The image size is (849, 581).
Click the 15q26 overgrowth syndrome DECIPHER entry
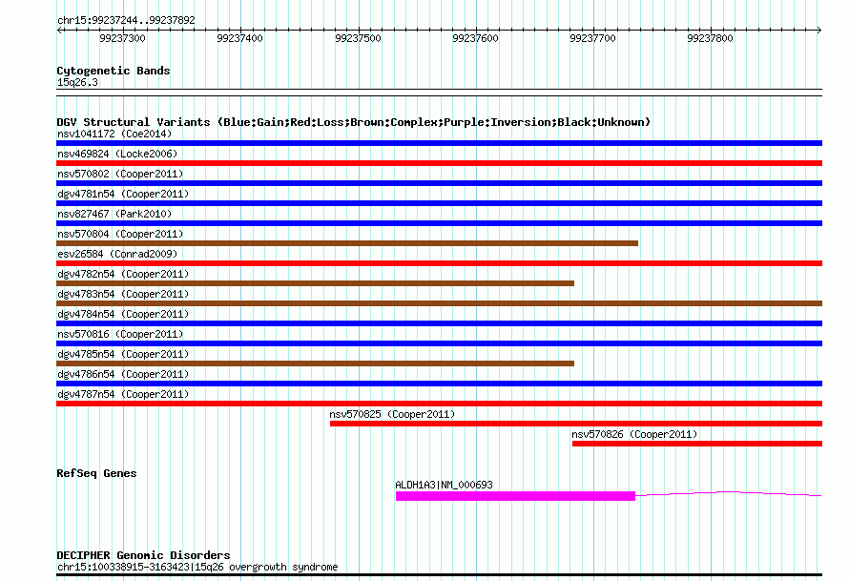197,568
